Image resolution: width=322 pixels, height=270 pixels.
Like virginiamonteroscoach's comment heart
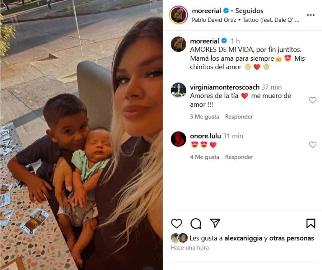pos(312,100)
